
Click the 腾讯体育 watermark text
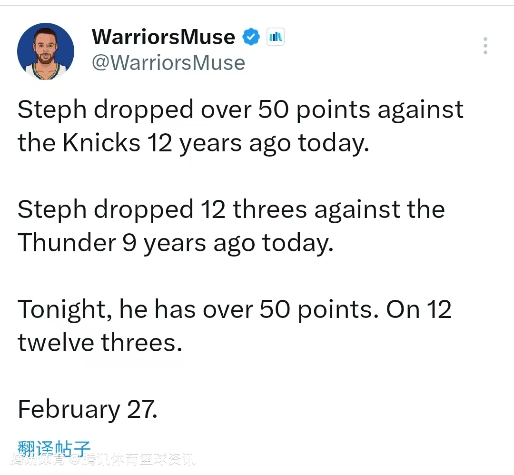tap(39, 460)
